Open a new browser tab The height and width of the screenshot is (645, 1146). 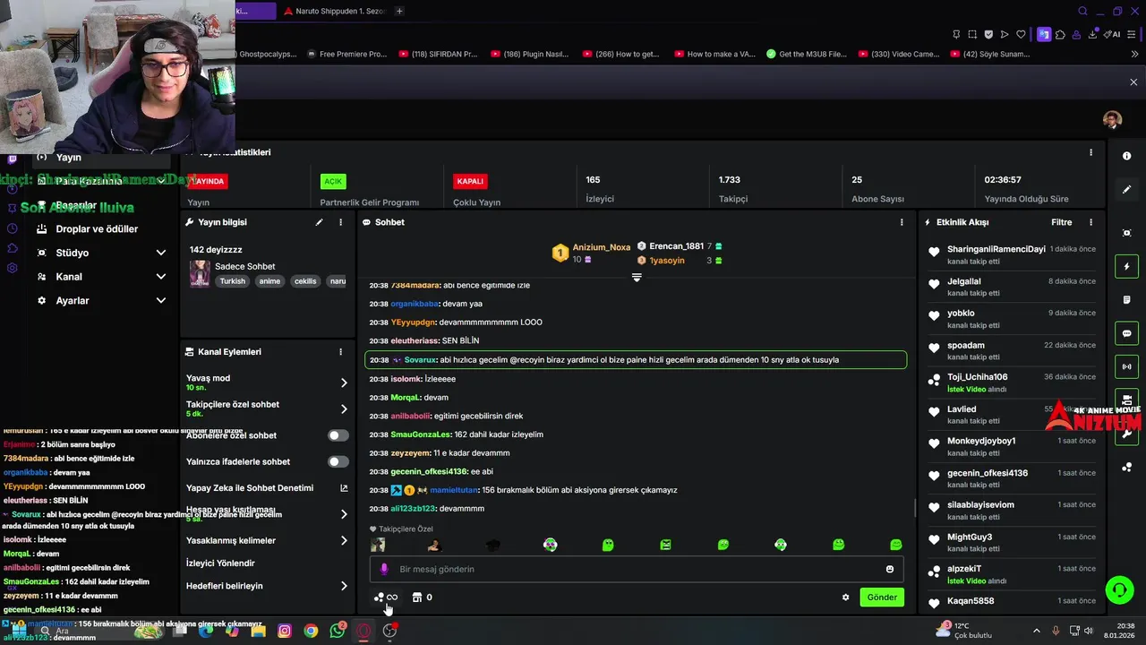pos(399,11)
